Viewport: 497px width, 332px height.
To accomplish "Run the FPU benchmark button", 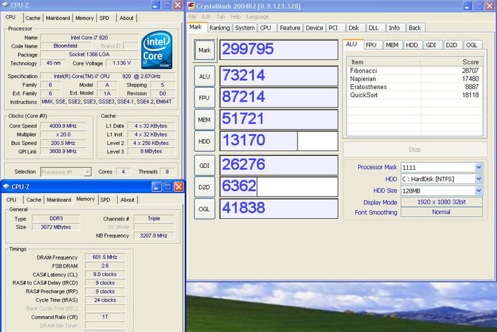I will (x=204, y=98).
